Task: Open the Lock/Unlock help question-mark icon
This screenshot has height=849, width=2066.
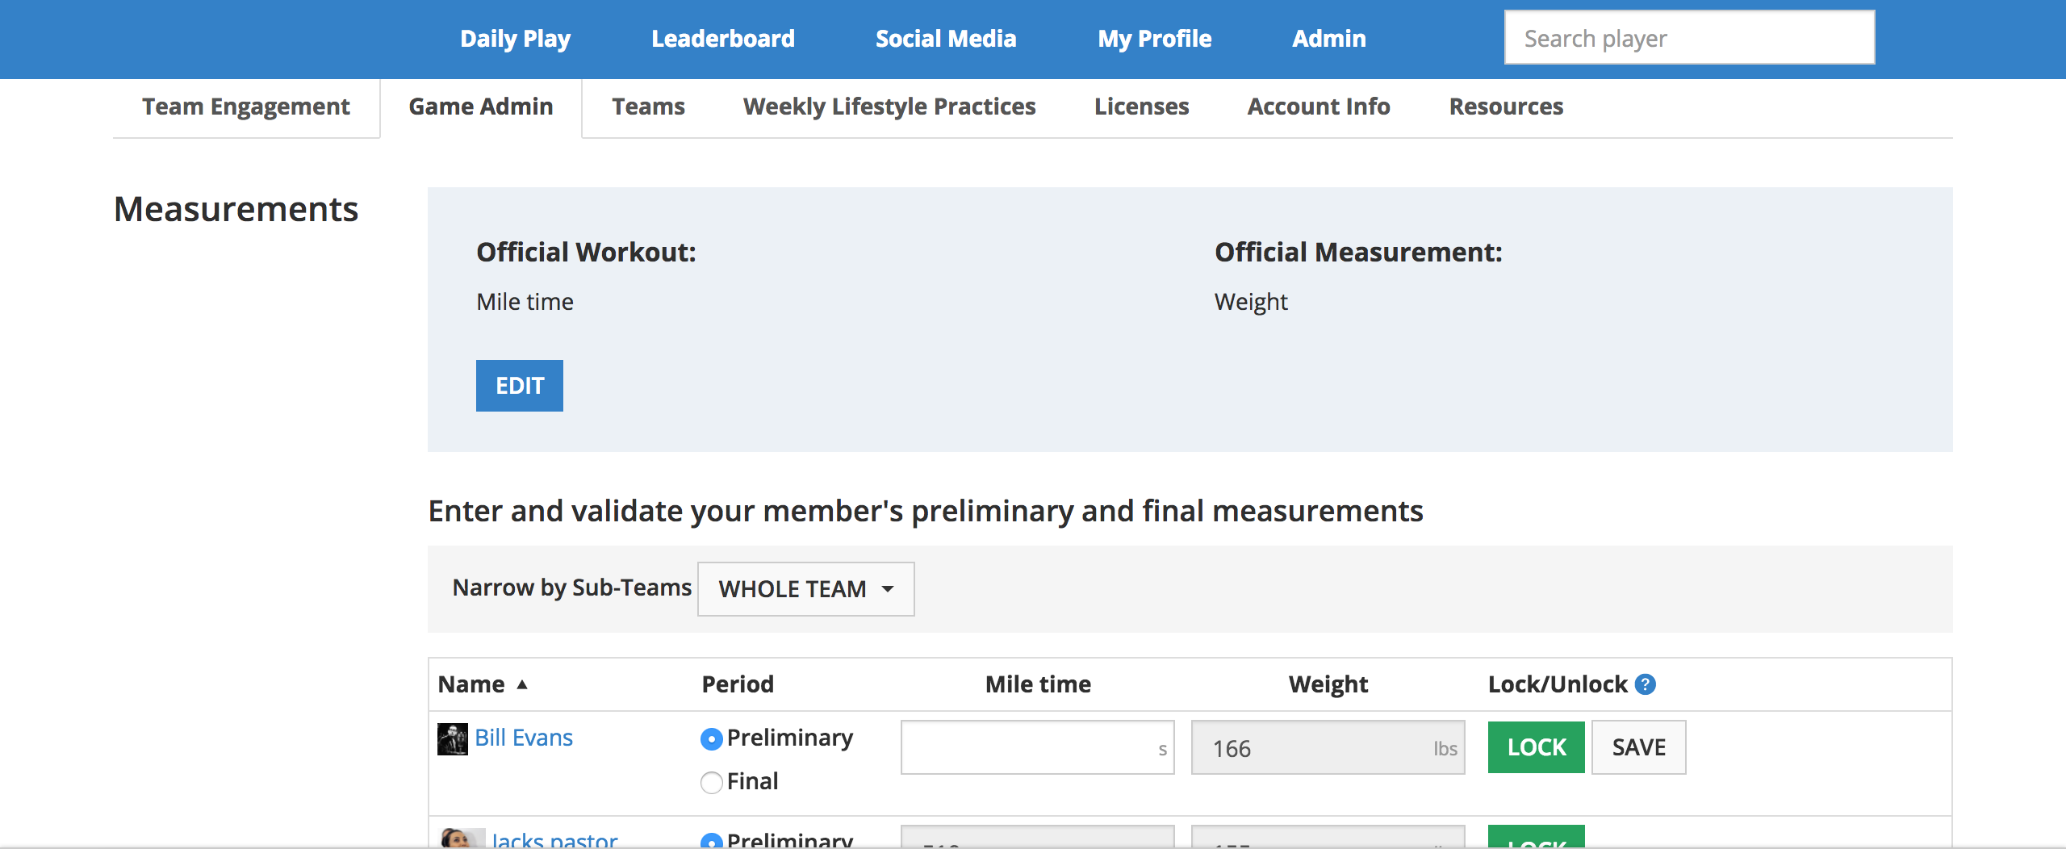Action: click(1645, 684)
